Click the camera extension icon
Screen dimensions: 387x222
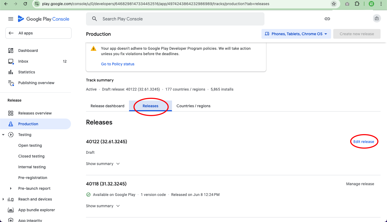coord(347,4)
